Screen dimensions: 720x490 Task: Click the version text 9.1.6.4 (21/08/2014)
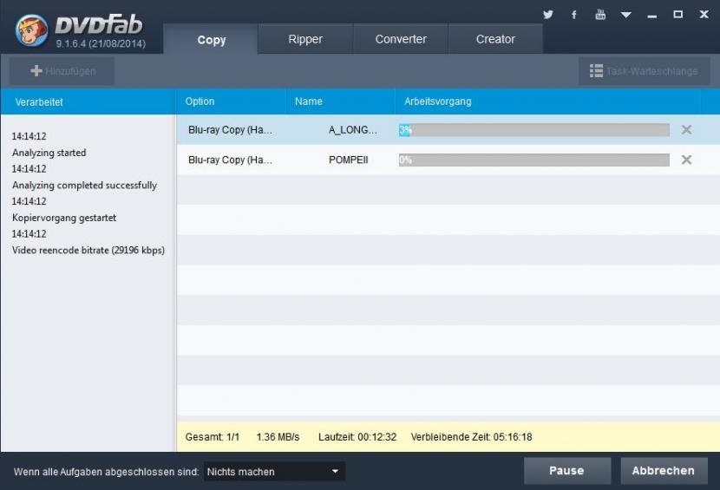point(101,44)
